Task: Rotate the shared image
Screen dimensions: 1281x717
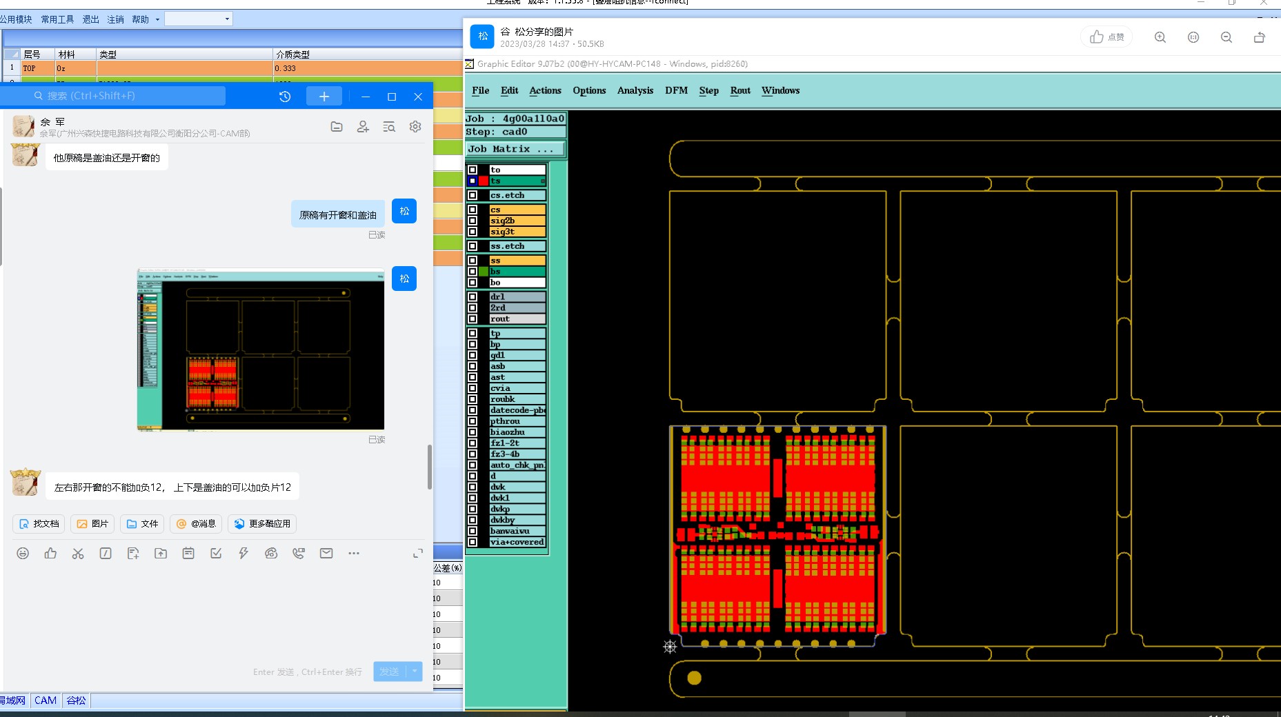Action: coord(1259,37)
